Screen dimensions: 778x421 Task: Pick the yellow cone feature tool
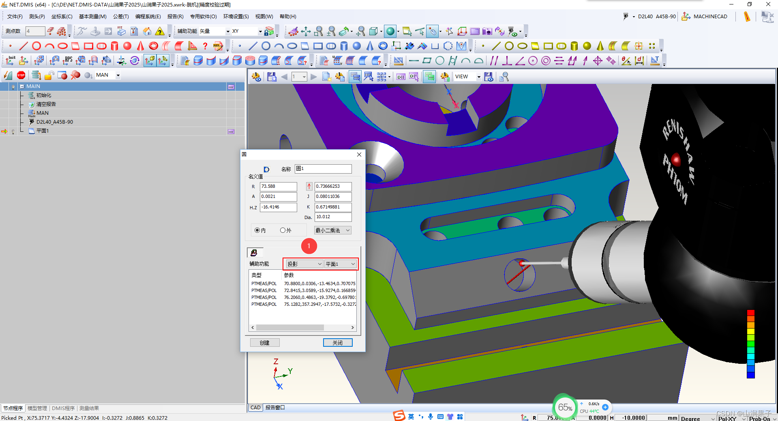[600, 46]
